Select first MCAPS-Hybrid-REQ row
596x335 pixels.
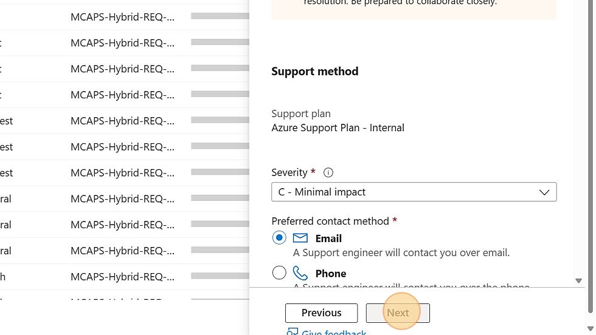(124, 17)
